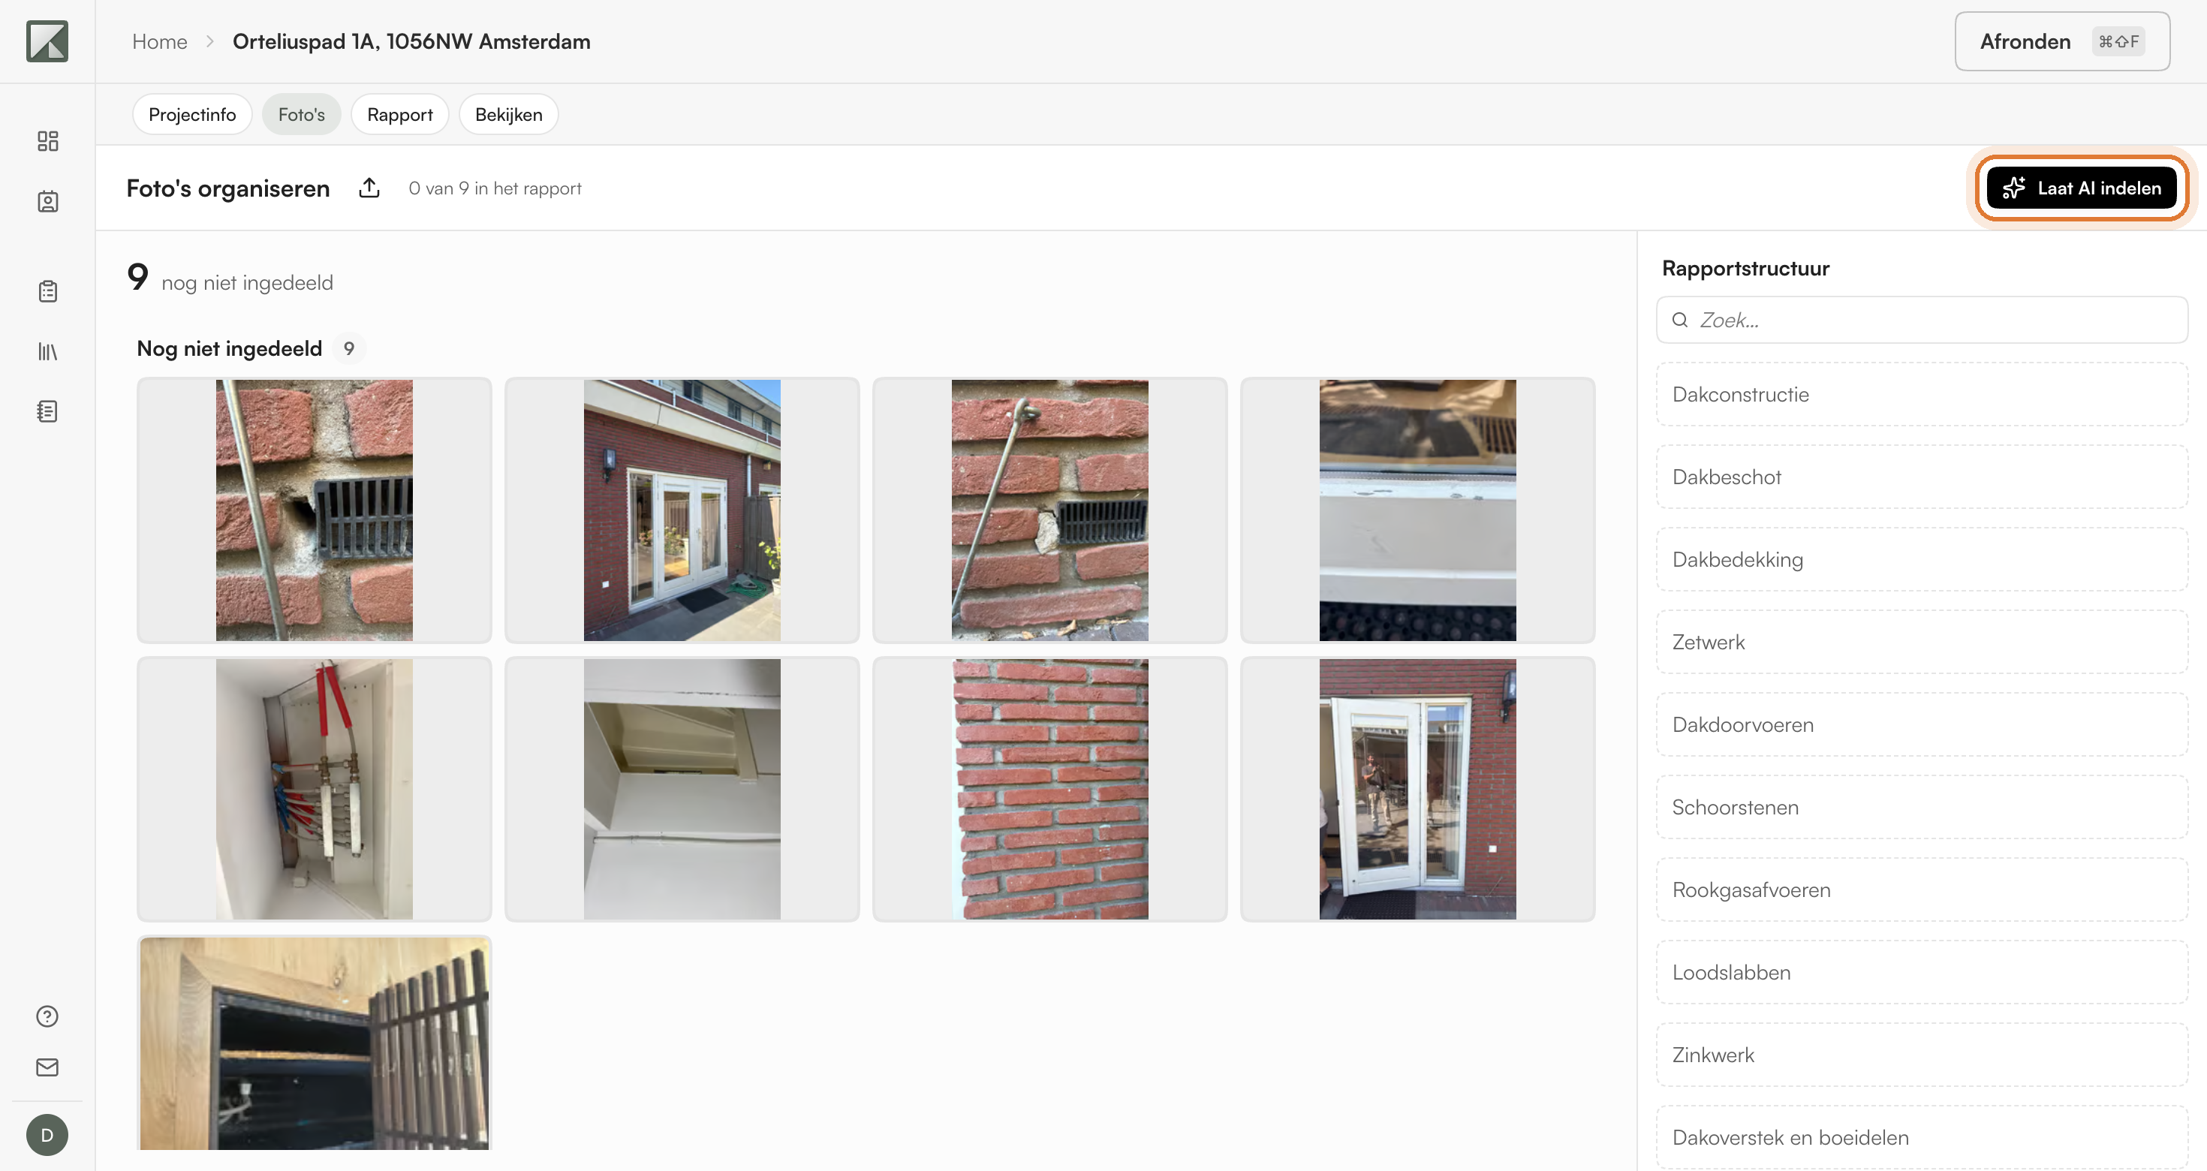Switch to the Projectinfo tab
The width and height of the screenshot is (2207, 1171).
(192, 114)
